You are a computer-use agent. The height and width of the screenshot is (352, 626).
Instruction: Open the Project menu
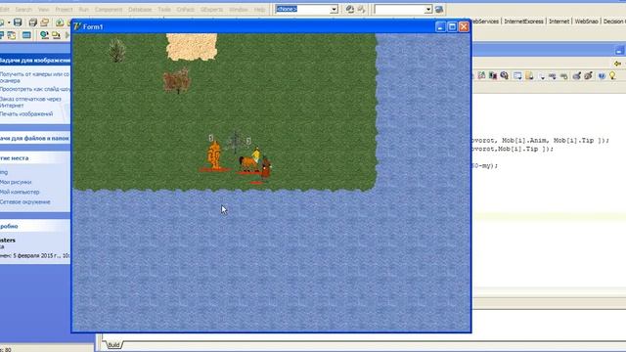[64, 9]
